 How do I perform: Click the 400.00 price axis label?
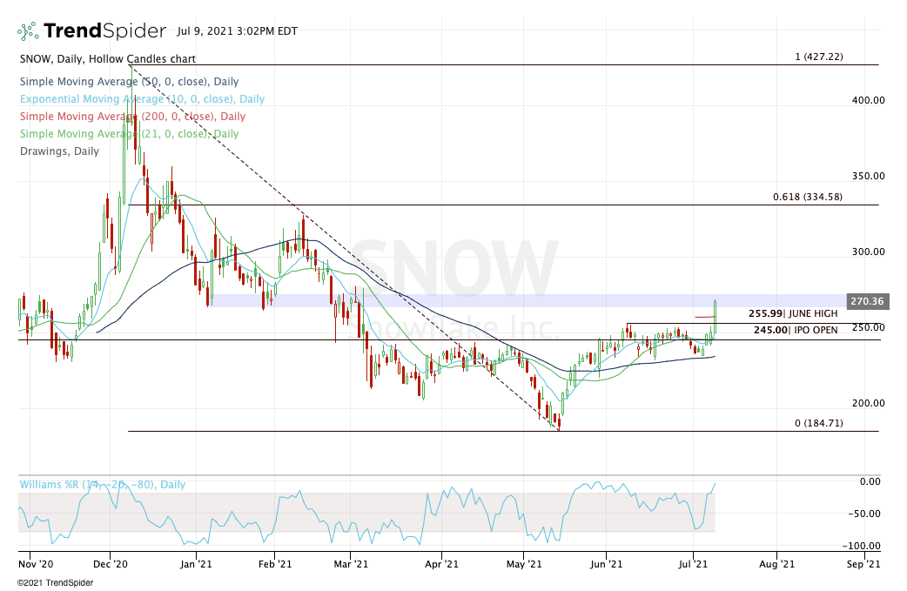(x=868, y=100)
